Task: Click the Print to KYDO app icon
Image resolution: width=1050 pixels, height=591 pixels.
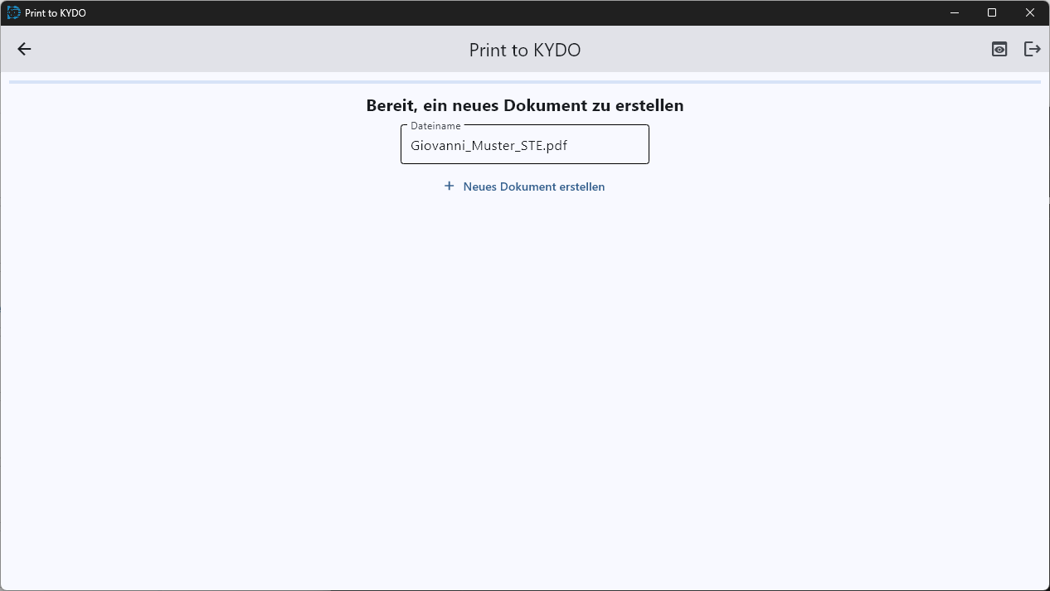Action: pos(13,12)
